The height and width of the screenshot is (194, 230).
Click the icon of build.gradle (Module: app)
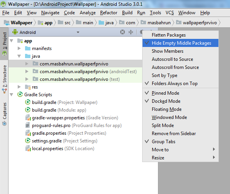(x=28, y=110)
